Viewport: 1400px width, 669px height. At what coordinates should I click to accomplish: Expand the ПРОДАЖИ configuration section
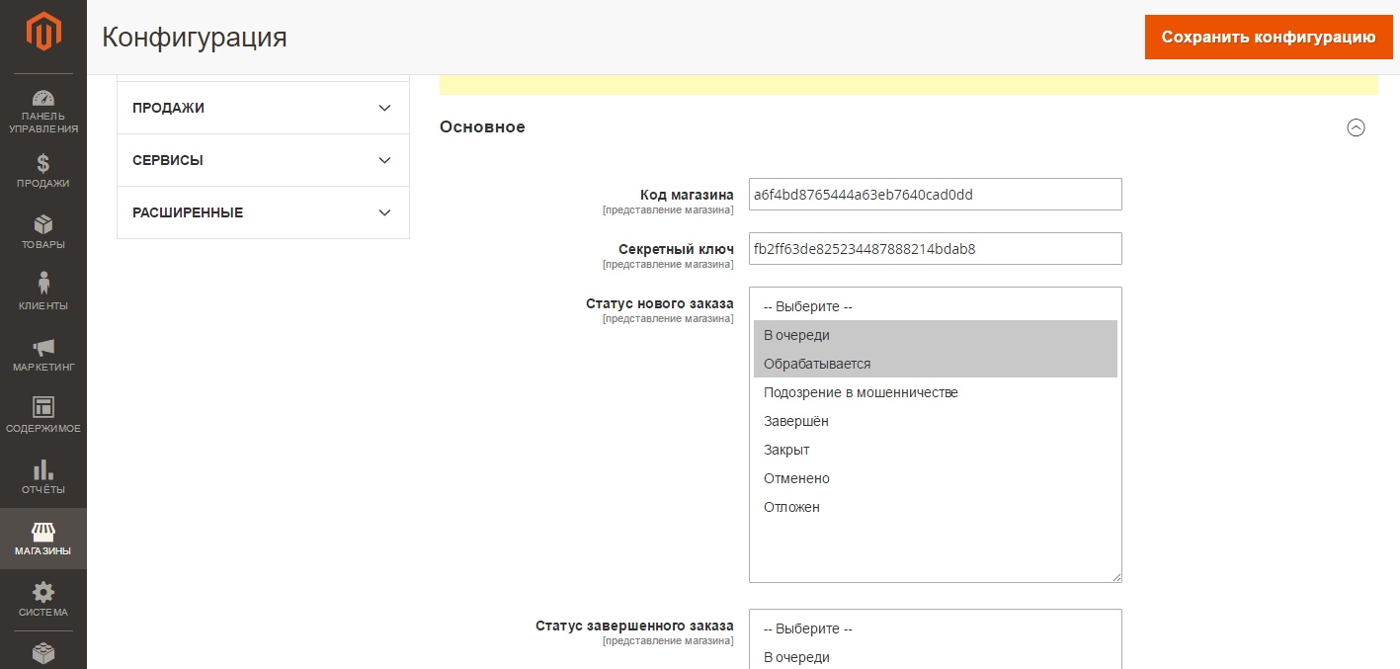coord(263,108)
